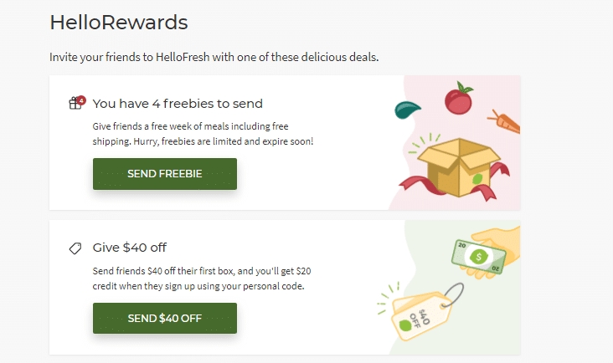Viewport: 613px width, 363px height.
Task: Click the teal leaf illustration
Action: [x=407, y=110]
